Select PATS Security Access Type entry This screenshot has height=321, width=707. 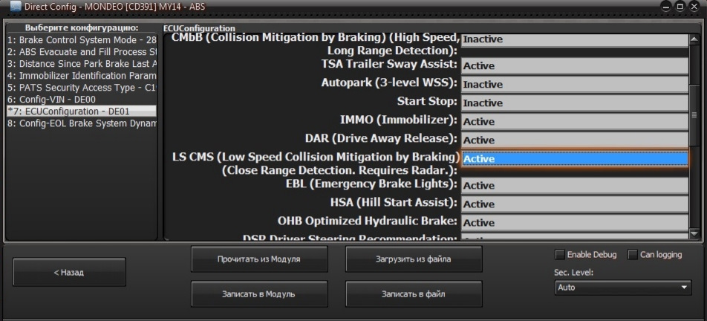pyautogui.click(x=82, y=88)
